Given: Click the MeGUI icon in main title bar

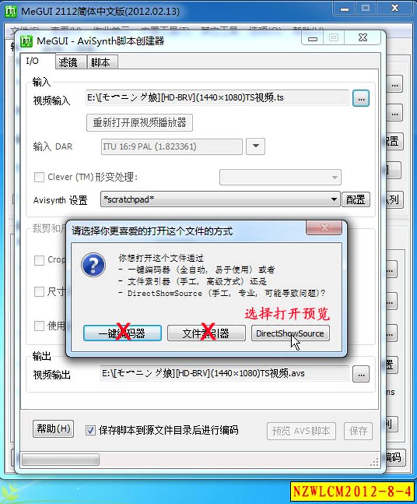Looking at the screenshot, I should click(x=10, y=12).
